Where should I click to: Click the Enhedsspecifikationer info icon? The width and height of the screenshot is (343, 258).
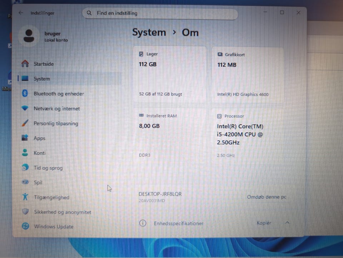[x=143, y=223]
